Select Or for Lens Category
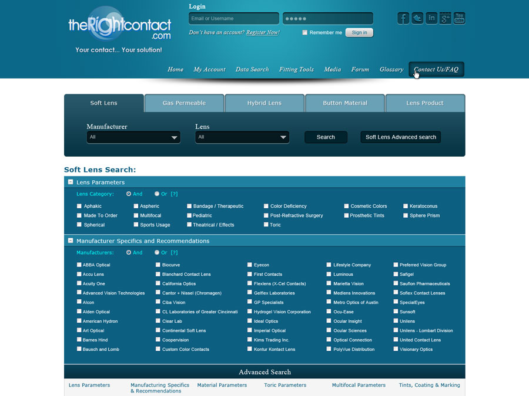The width and height of the screenshot is (529, 396). pyautogui.click(x=157, y=194)
